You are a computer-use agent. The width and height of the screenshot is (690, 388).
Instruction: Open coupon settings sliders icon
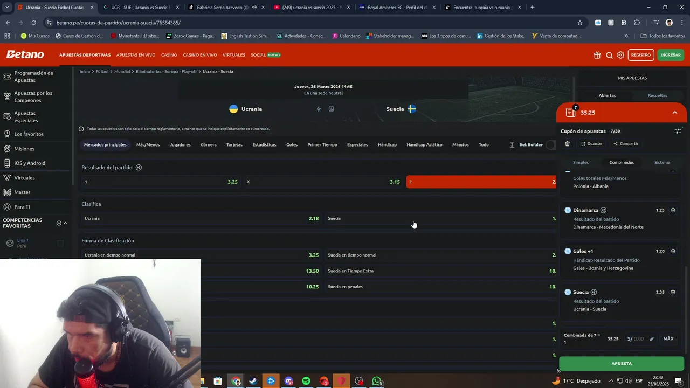678,131
